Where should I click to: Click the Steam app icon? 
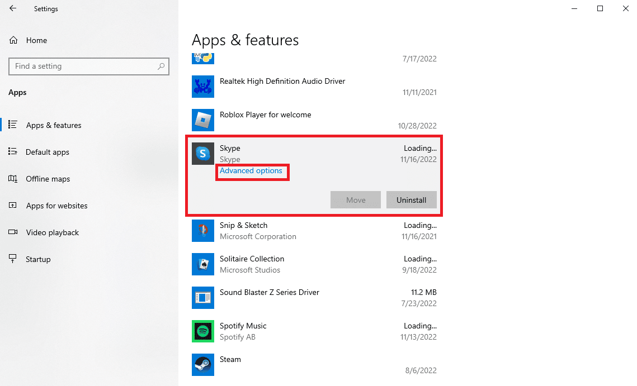click(x=202, y=364)
